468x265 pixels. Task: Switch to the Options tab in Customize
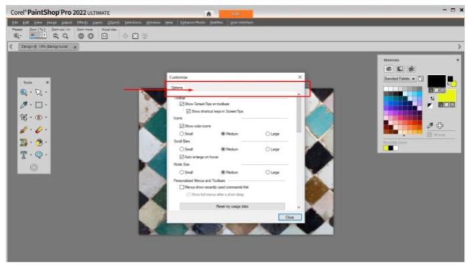point(177,88)
